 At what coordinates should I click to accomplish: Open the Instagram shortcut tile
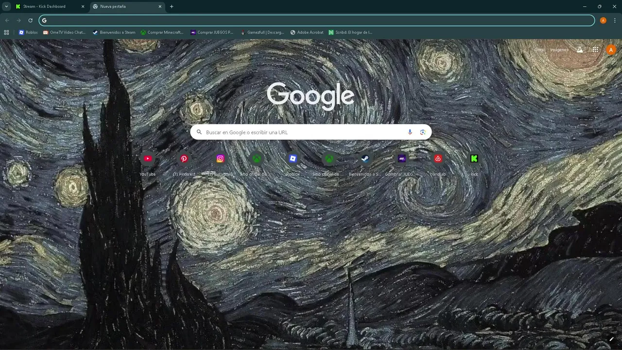220,163
